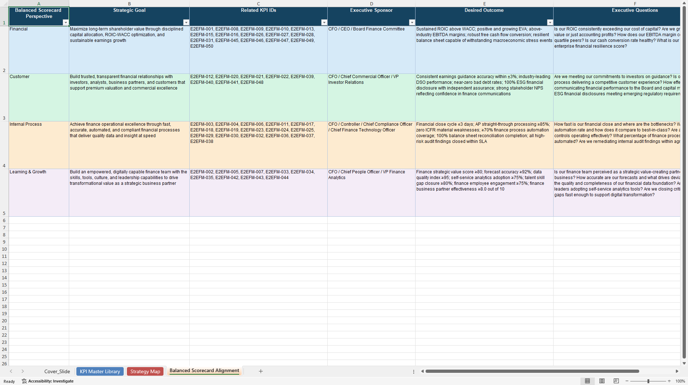Viewport: 688px width, 385px height.
Task: Click the zoom slider handle
Action: tap(648, 381)
